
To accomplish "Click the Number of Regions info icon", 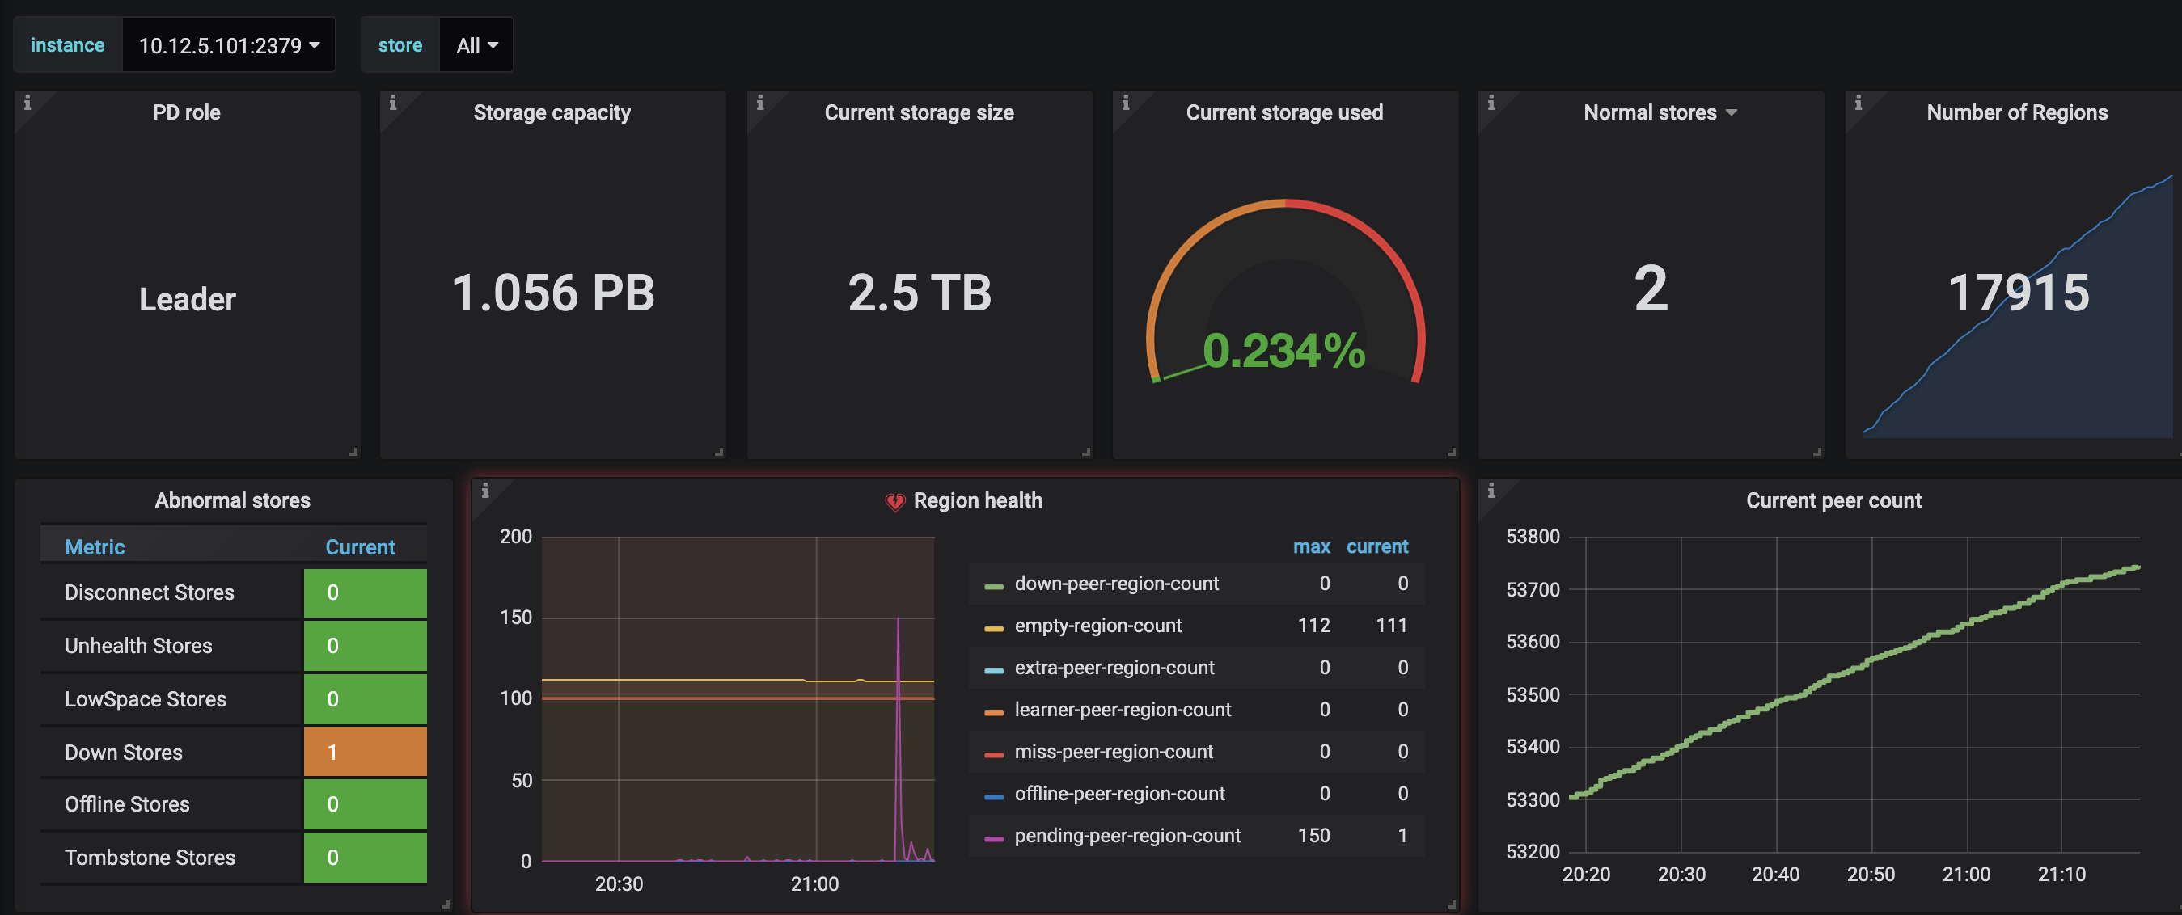I will [x=1859, y=103].
